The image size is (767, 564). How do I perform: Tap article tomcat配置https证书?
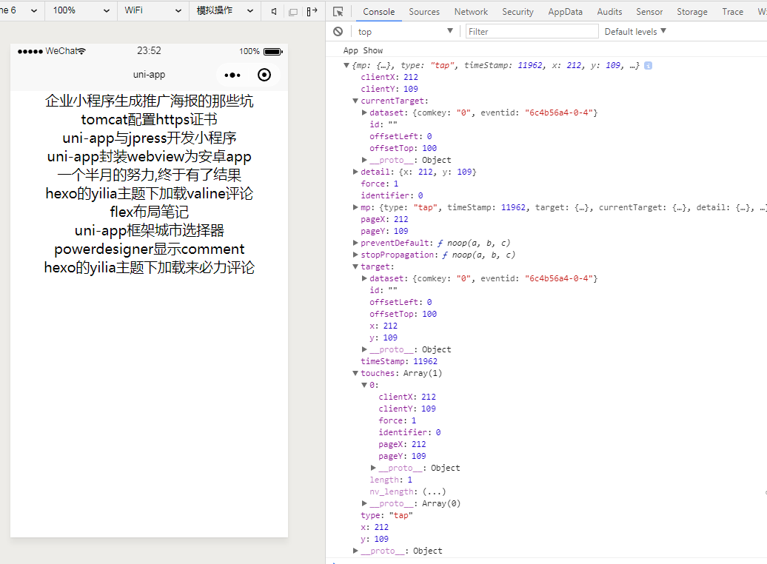[x=150, y=119]
